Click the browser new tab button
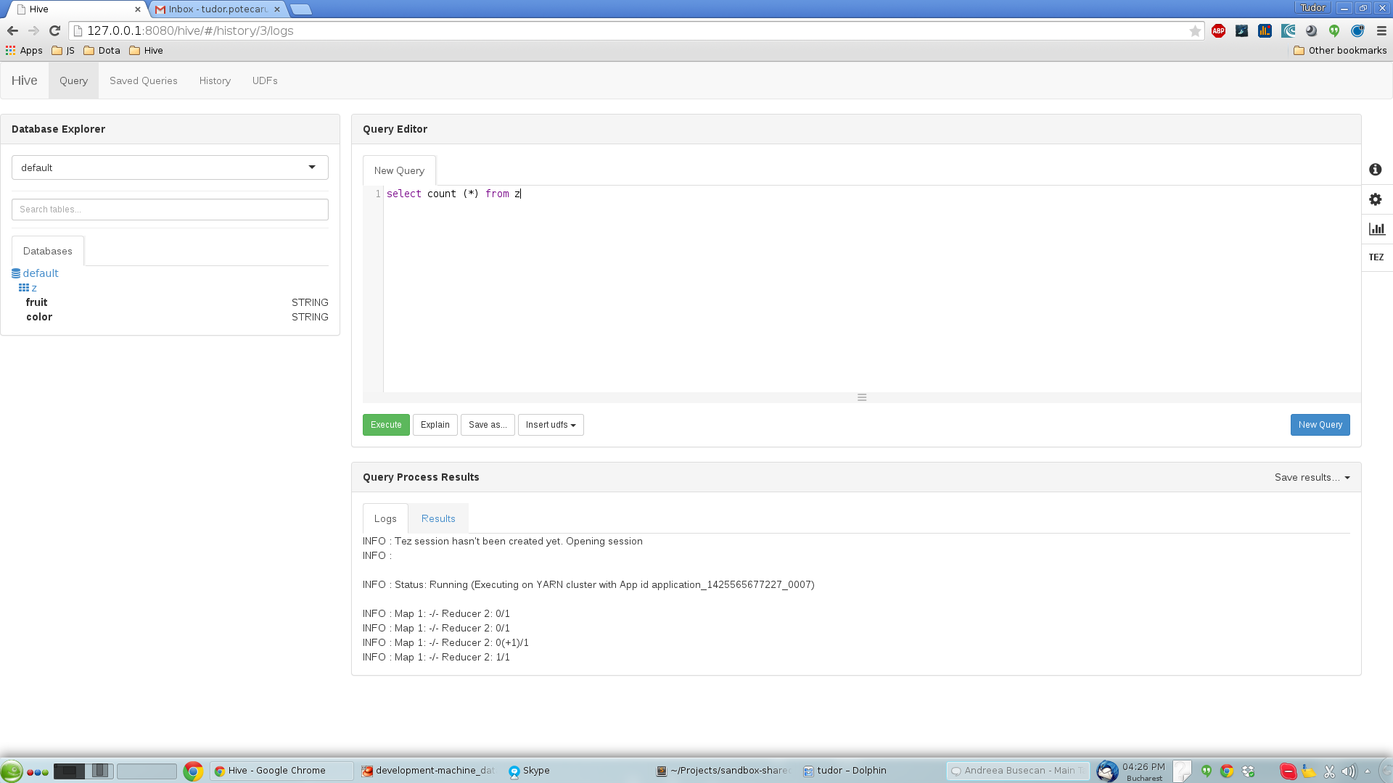 pos(300,9)
